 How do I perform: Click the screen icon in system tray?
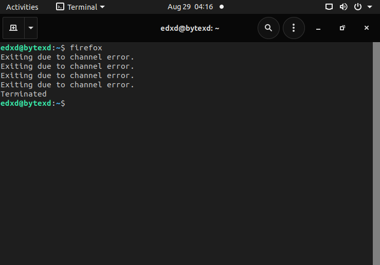coord(330,7)
